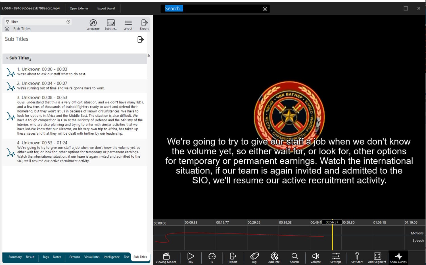This screenshot has height=265, width=426.
Task: Open the Sub Titles list menu icon
Action: pyautogui.click(x=7, y=29)
